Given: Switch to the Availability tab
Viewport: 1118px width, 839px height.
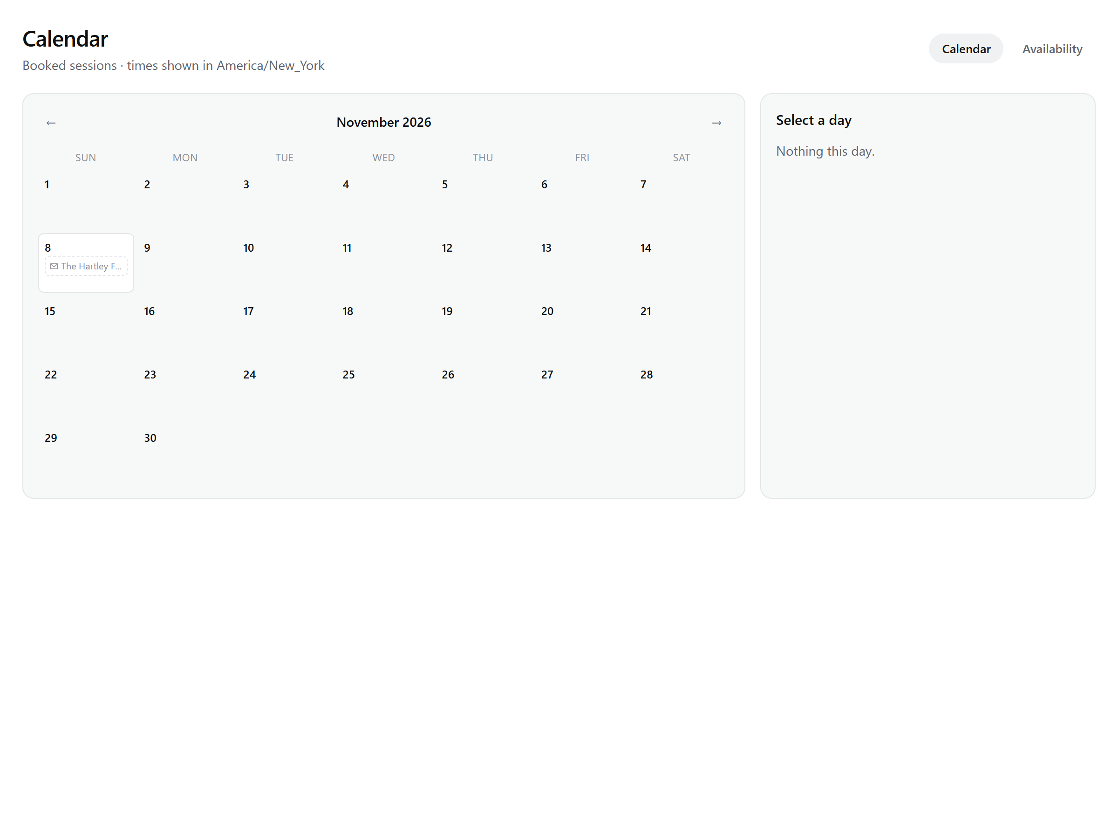Looking at the screenshot, I should [1052, 48].
